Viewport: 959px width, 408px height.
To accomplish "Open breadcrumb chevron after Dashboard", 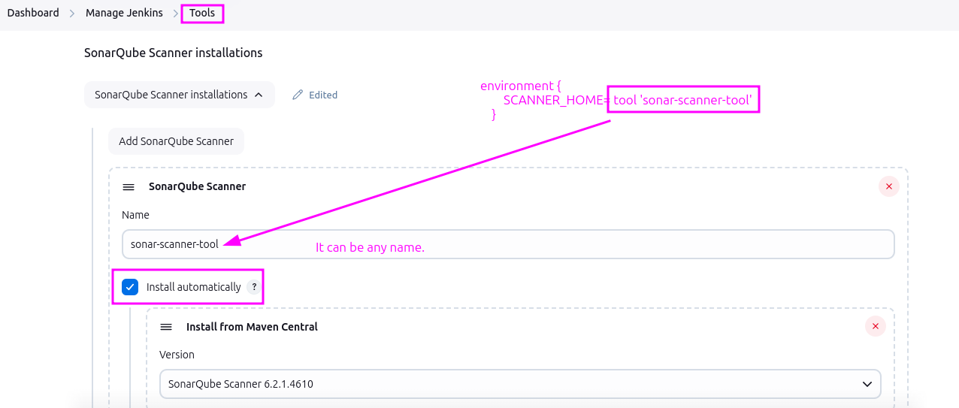I will point(72,14).
